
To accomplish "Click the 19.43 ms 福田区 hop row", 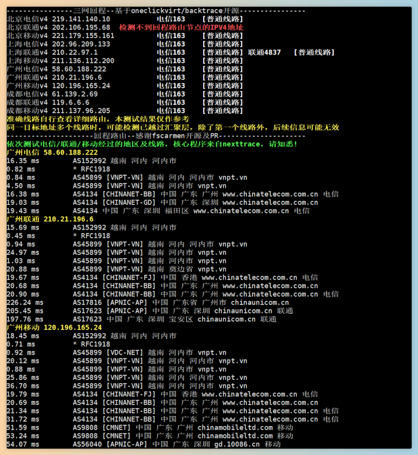I will 158,211.
